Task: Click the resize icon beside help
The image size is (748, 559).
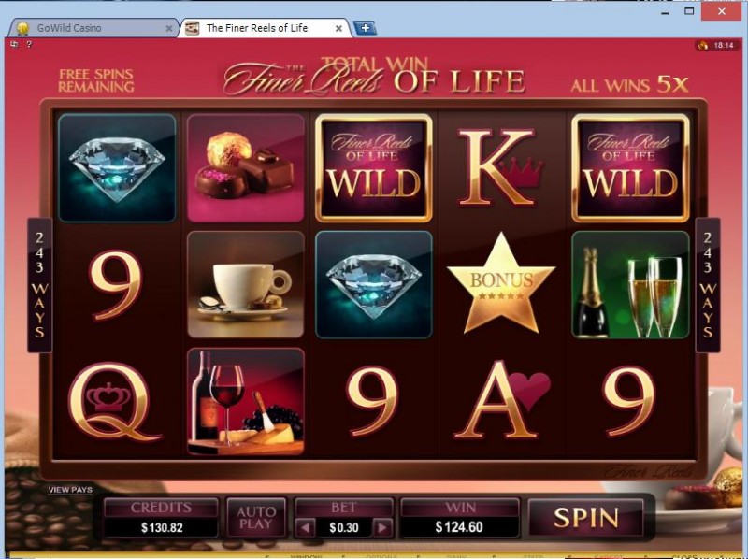Action: point(14,44)
